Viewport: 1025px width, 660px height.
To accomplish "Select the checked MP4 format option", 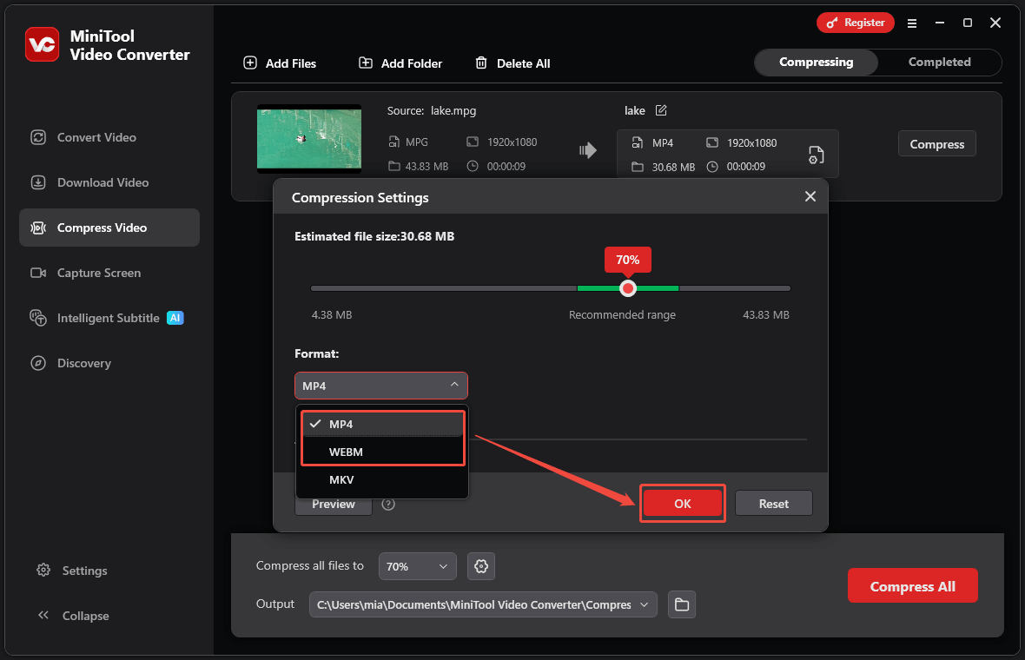I will click(x=341, y=424).
